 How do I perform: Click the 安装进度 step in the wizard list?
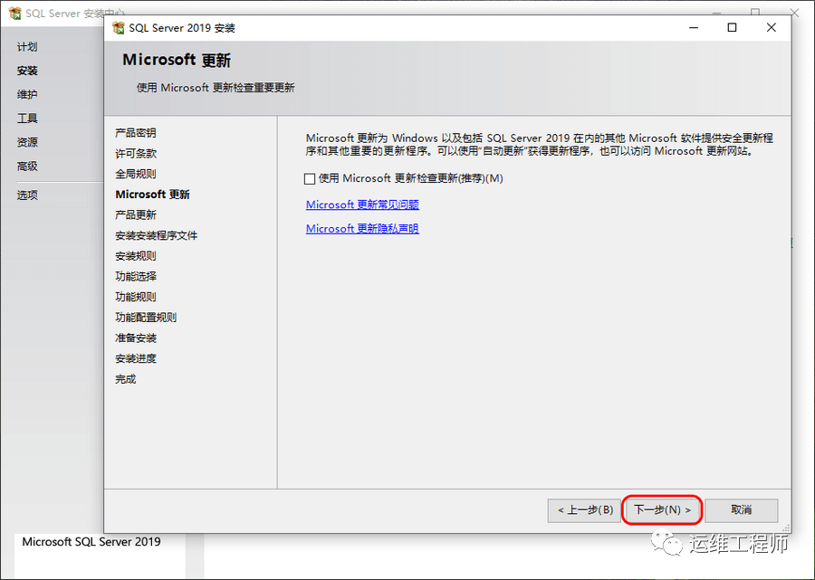pos(136,358)
